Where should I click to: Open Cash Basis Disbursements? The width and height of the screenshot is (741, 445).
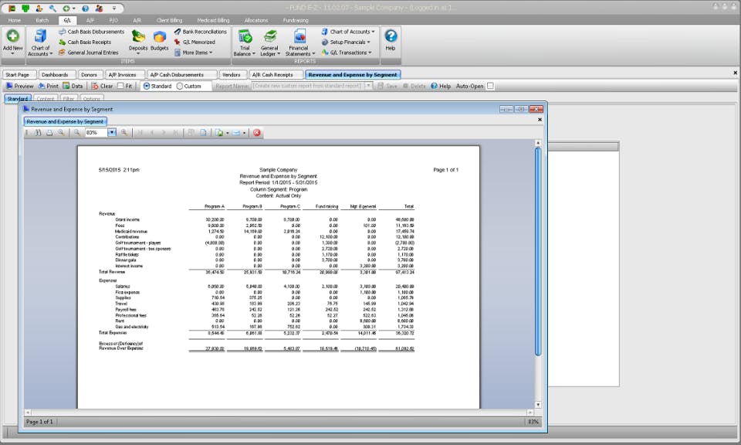click(91, 32)
